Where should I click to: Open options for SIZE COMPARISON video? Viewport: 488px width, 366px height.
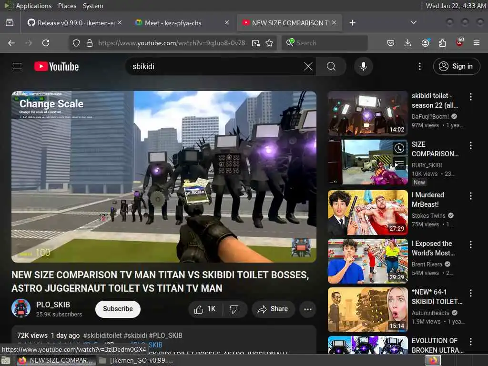coord(470,145)
